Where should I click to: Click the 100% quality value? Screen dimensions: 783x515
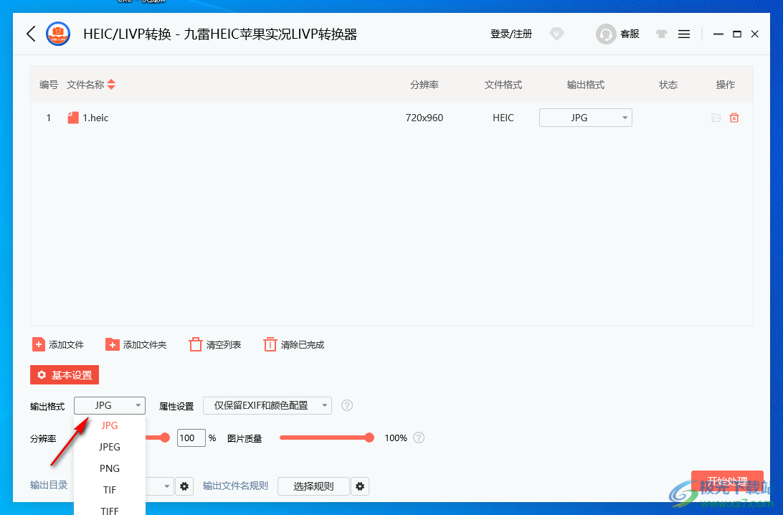pos(396,438)
